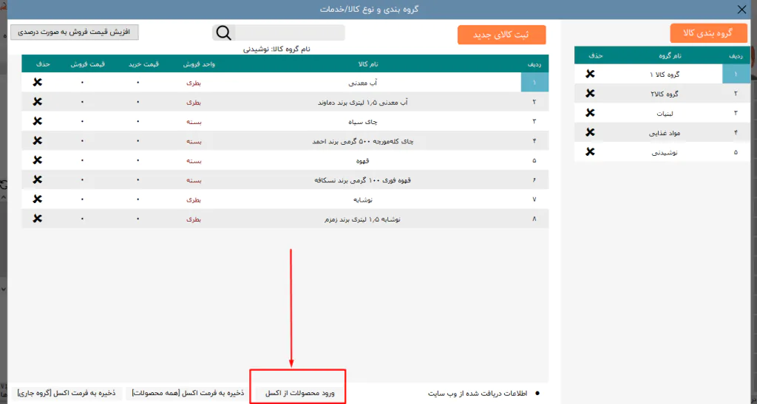Delete product آب معدنی with X icon
Screen dimensions: 757x404
pos(37,83)
